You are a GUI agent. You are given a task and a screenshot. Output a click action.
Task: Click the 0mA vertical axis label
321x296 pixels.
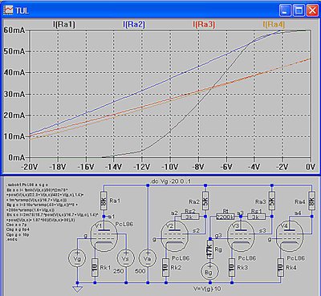(16, 157)
